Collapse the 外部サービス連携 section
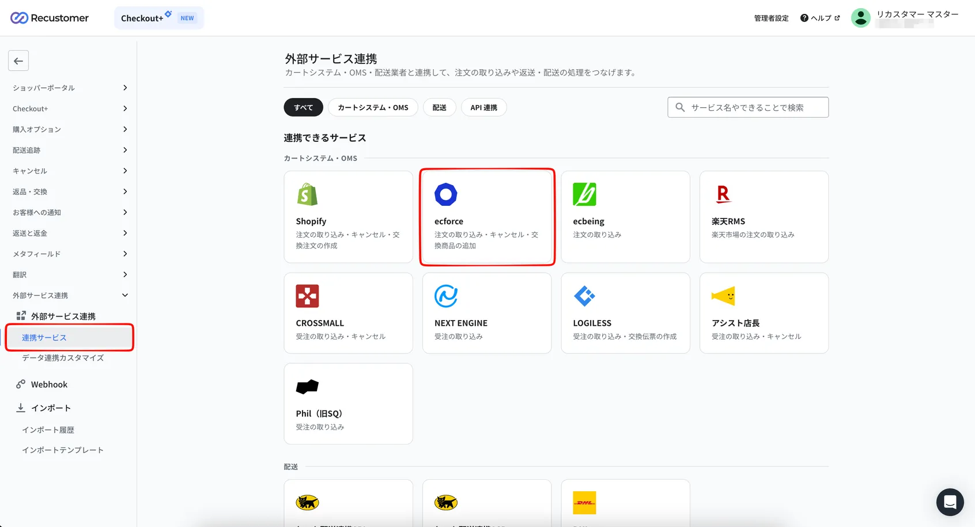The height and width of the screenshot is (527, 975). (70, 295)
